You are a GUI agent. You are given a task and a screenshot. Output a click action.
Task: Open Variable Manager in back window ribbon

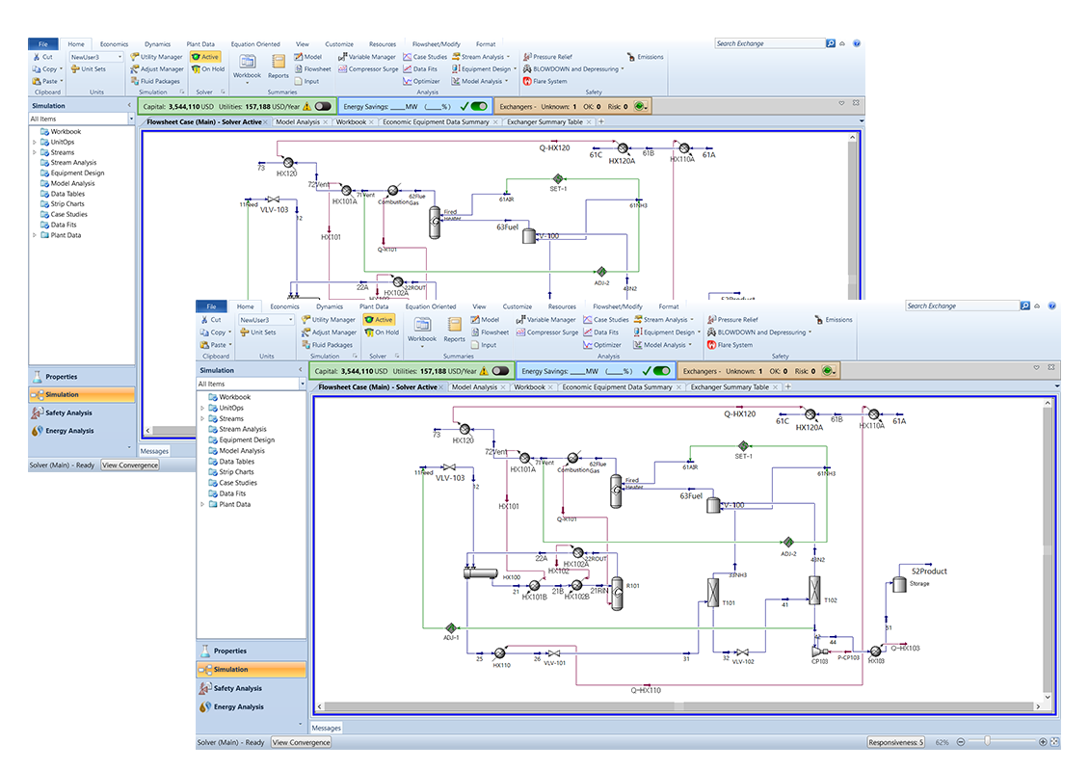click(367, 57)
